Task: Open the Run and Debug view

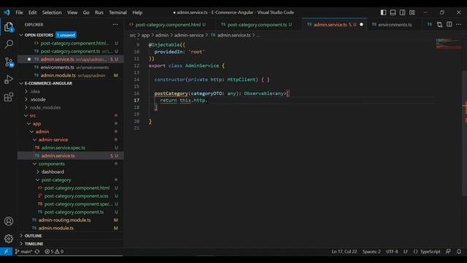Action: point(9,80)
